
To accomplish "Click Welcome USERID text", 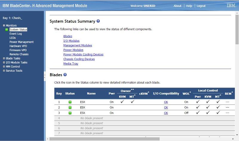I will pyautogui.click(x=143, y=6).
